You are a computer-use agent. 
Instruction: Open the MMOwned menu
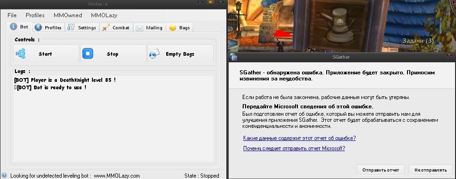(x=68, y=15)
